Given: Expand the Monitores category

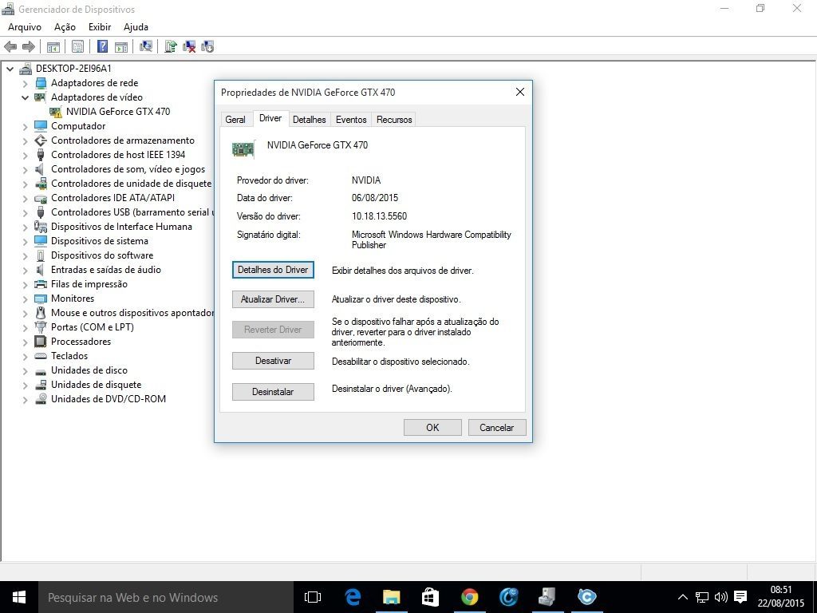Looking at the screenshot, I should pos(25,299).
